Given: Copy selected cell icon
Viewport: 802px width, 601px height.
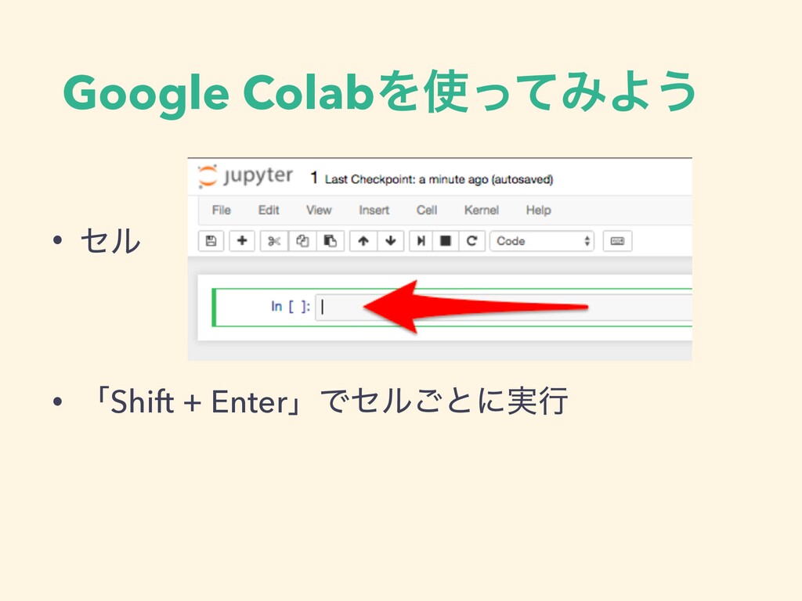Looking at the screenshot, I should (x=302, y=241).
